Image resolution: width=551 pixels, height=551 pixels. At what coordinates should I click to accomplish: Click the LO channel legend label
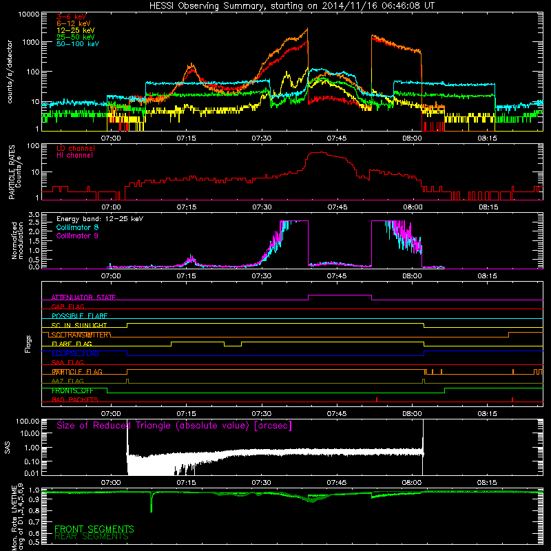pyautogui.click(x=76, y=148)
